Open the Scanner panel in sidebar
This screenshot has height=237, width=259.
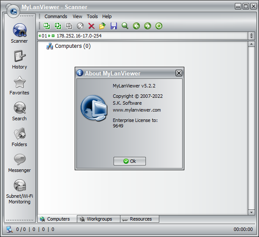19,33
